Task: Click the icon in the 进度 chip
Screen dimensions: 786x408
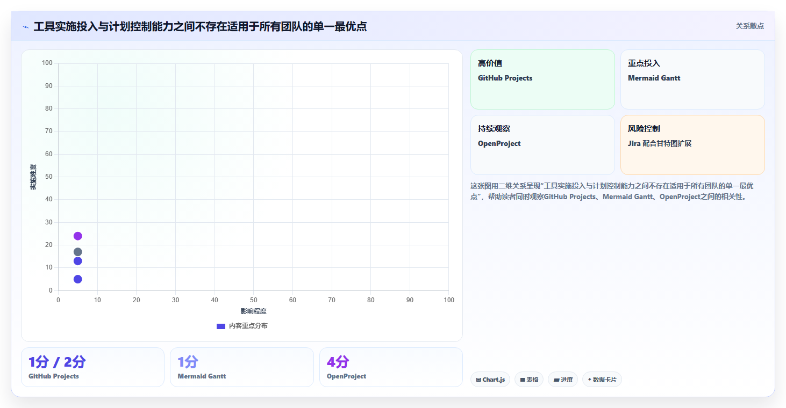Action: pyautogui.click(x=556, y=380)
